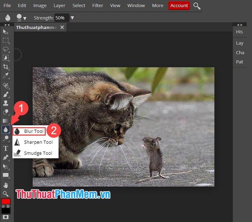Click the Blur tool in the toolbar

click(x=6, y=129)
